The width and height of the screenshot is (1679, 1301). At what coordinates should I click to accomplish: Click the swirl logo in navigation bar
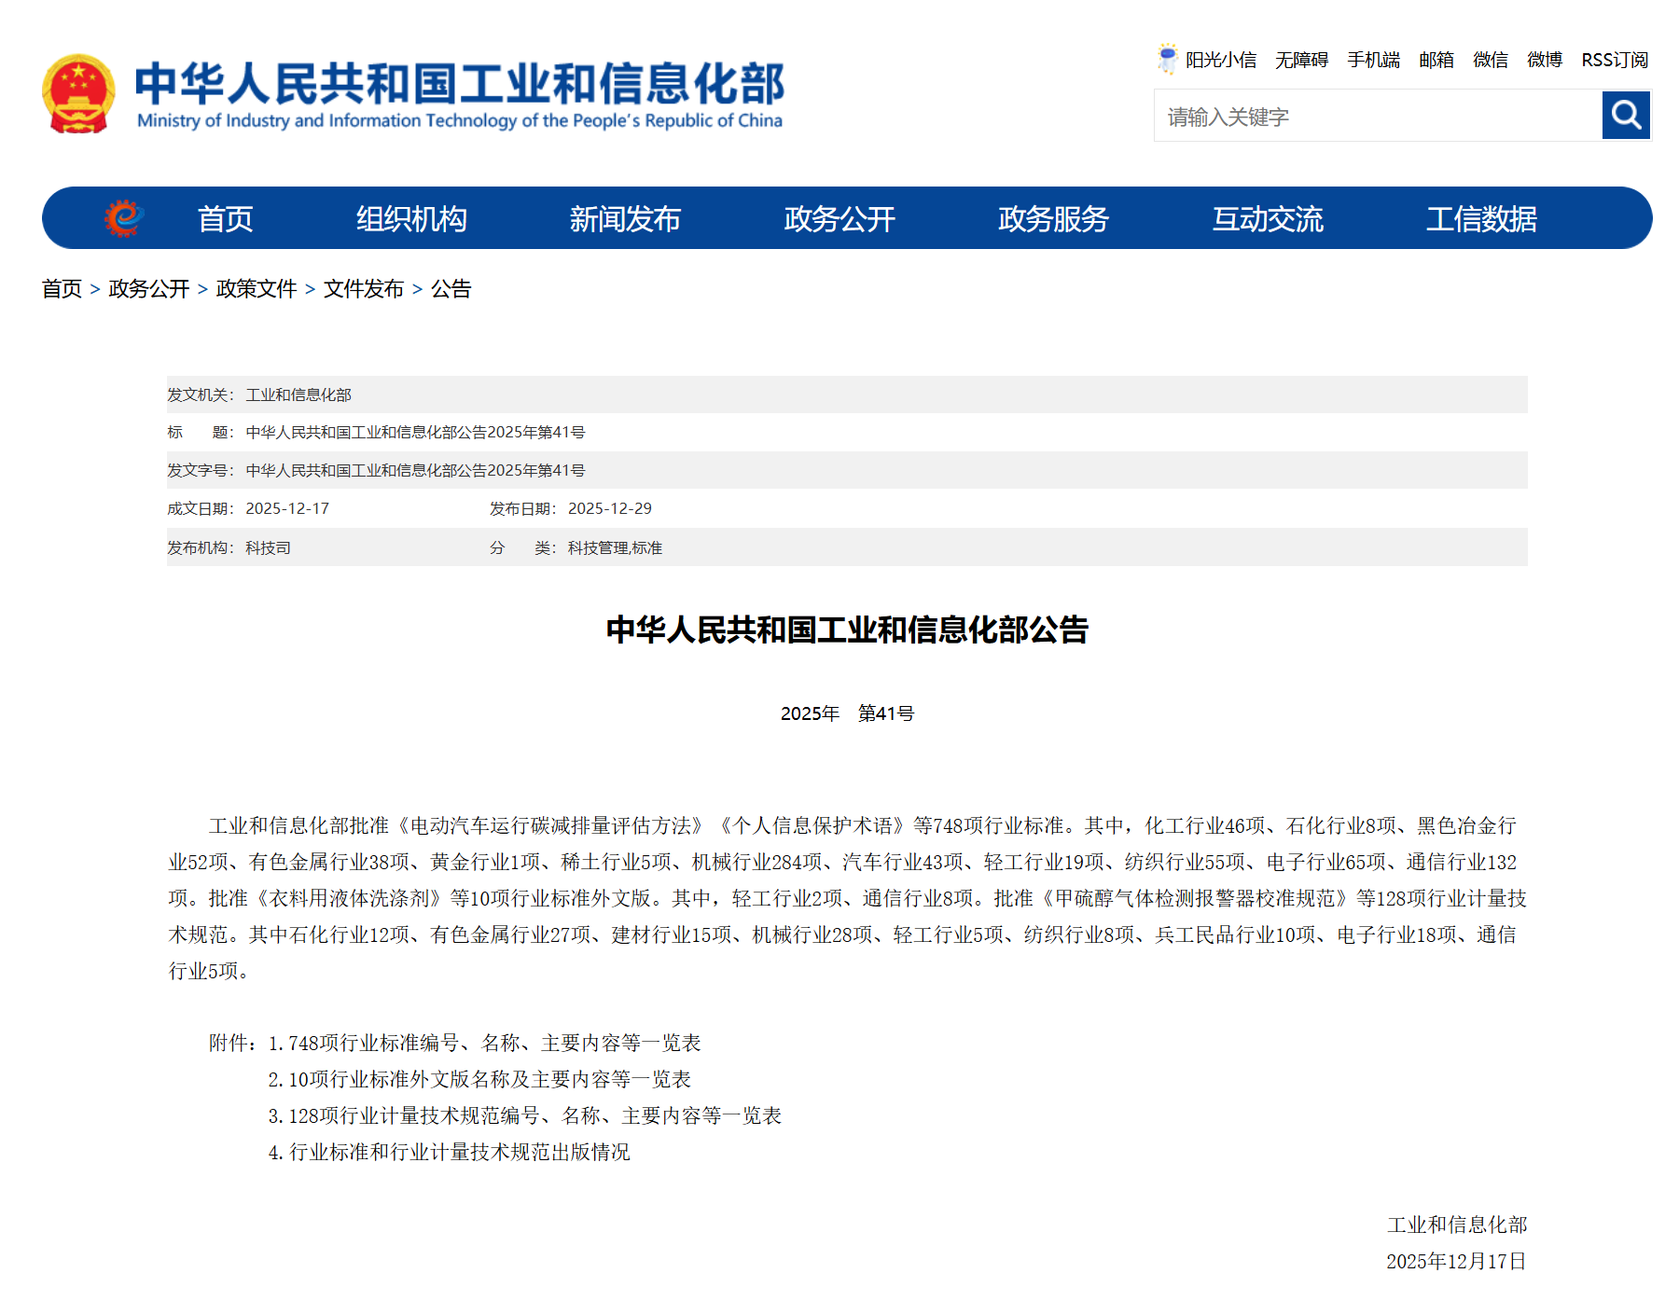tap(124, 218)
